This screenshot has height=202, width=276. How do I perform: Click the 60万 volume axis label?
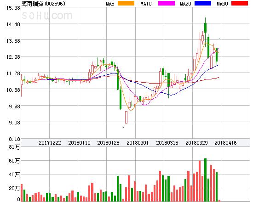14,161
